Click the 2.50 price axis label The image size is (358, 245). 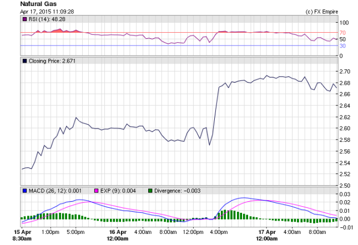point(345,186)
